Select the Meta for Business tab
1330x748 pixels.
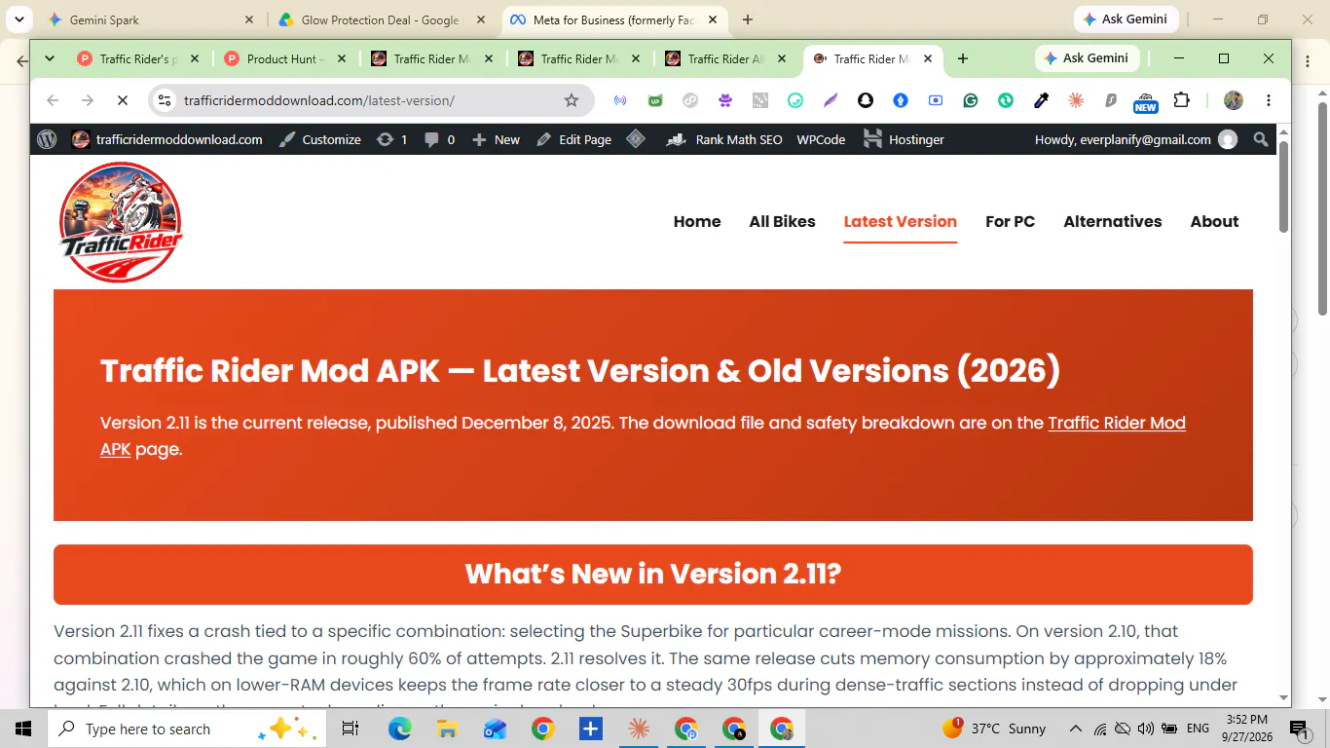pos(613,19)
